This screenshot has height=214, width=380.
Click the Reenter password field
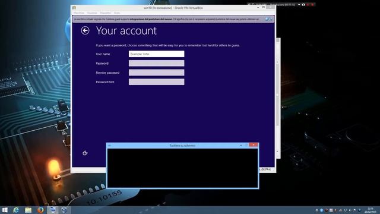click(x=156, y=73)
